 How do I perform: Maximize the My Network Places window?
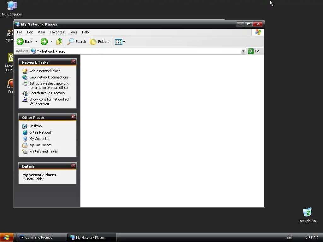click(249, 24)
